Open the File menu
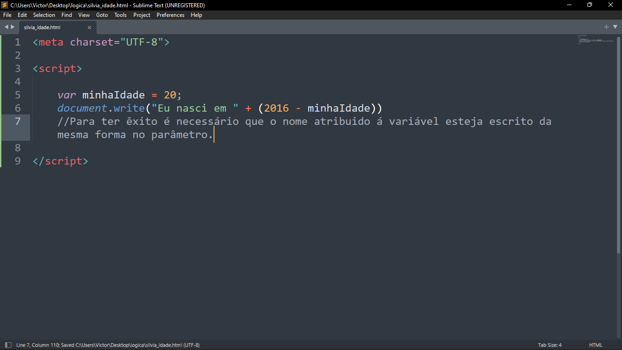 (7, 15)
